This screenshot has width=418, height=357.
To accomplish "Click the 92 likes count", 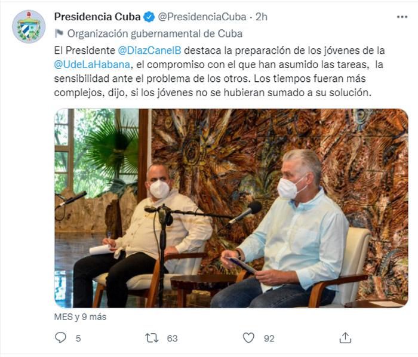I will tap(269, 338).
